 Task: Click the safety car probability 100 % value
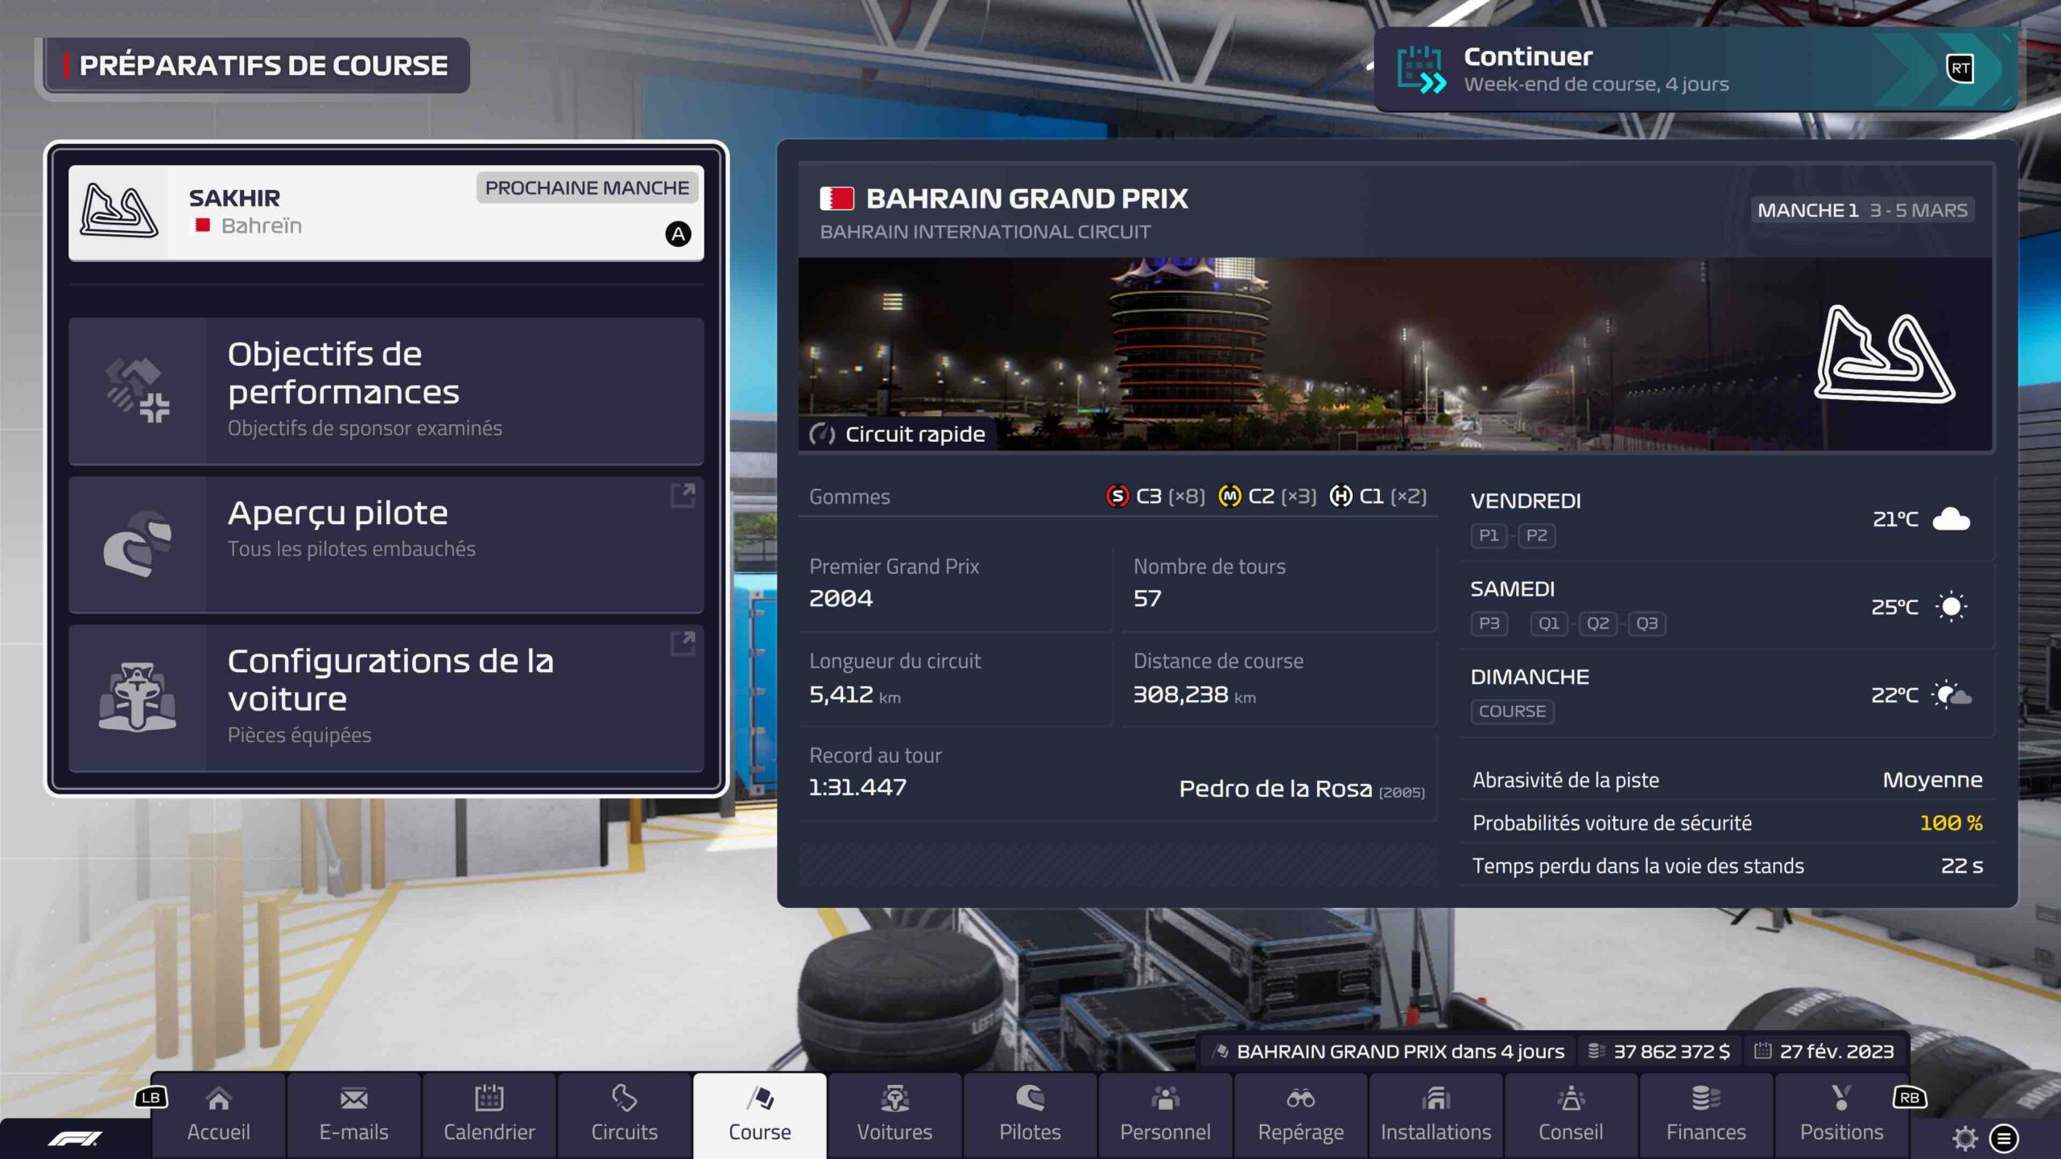1951,823
